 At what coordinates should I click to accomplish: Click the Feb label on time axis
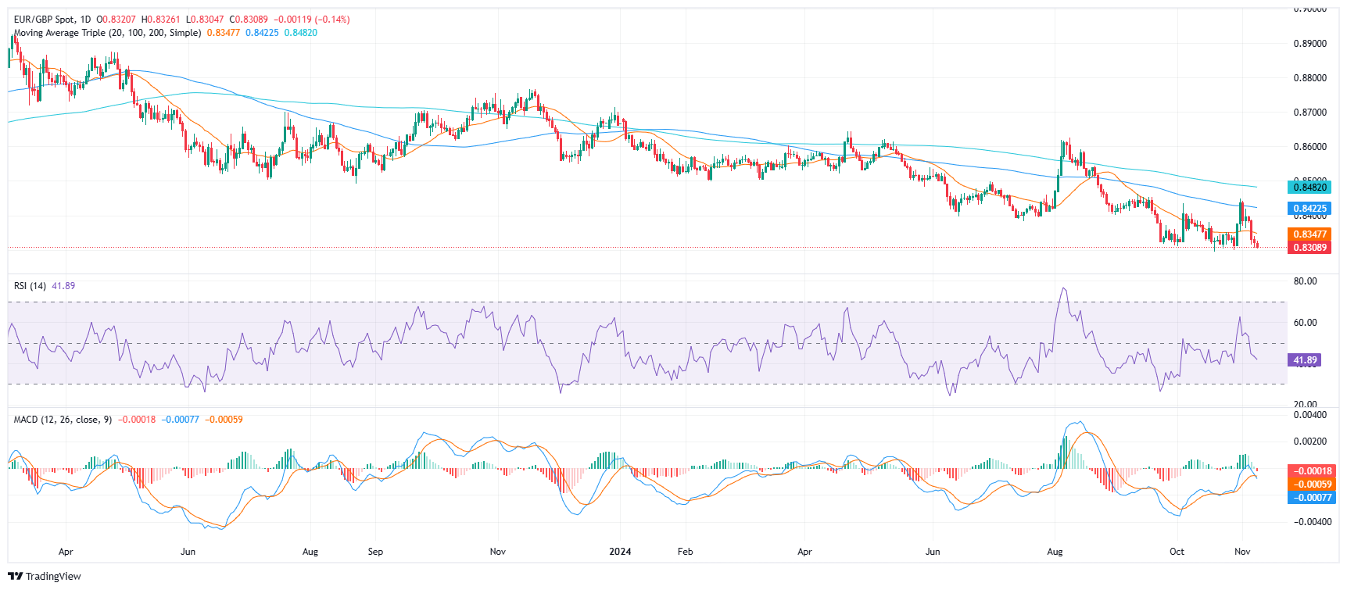tap(685, 552)
